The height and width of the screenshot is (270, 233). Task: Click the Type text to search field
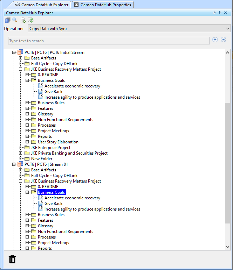109,41
